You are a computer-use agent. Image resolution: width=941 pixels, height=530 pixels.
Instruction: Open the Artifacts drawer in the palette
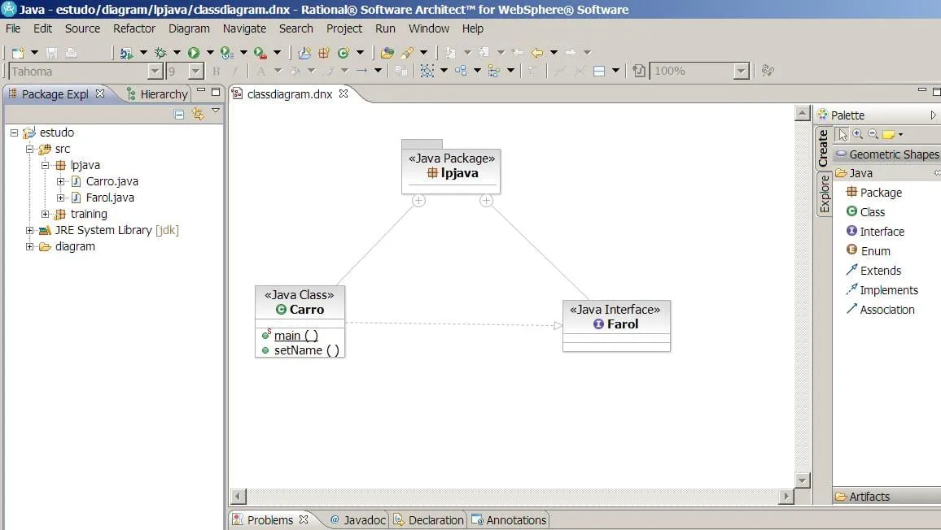[x=869, y=497]
